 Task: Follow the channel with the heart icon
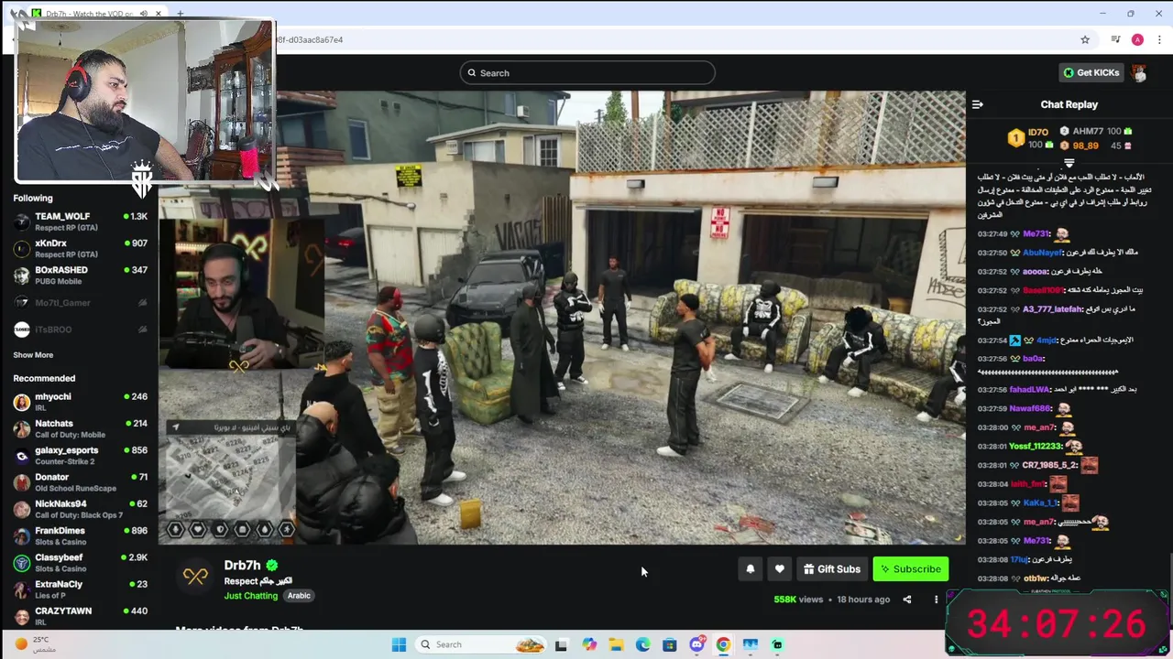tap(779, 569)
